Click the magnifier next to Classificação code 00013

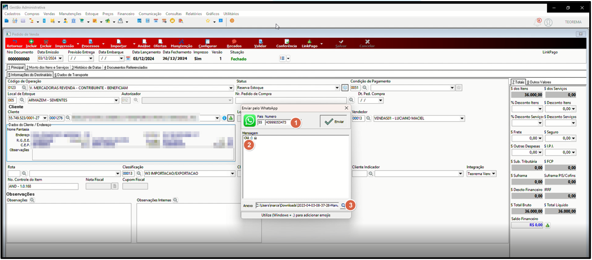click(x=139, y=174)
